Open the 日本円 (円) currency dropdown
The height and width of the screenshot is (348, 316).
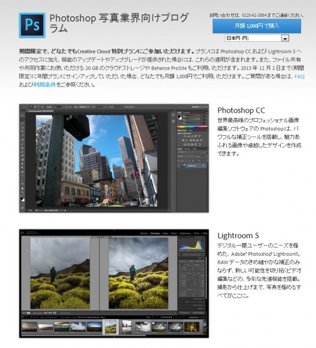tap(257, 38)
